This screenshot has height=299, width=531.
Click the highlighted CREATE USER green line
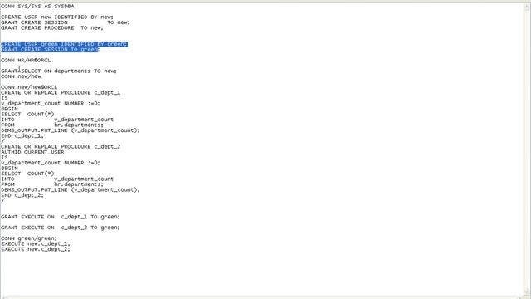click(x=64, y=44)
